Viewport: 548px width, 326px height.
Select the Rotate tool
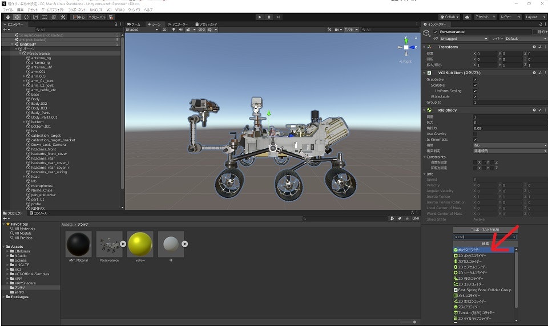[x=26, y=17]
